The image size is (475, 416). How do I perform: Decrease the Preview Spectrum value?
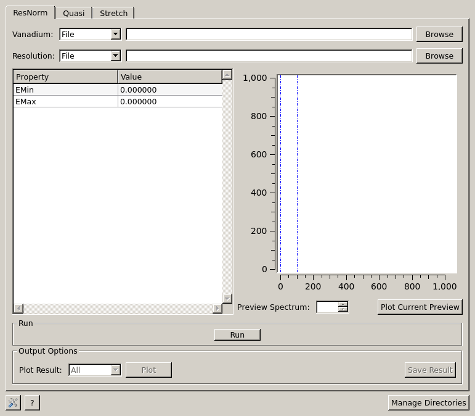click(343, 310)
